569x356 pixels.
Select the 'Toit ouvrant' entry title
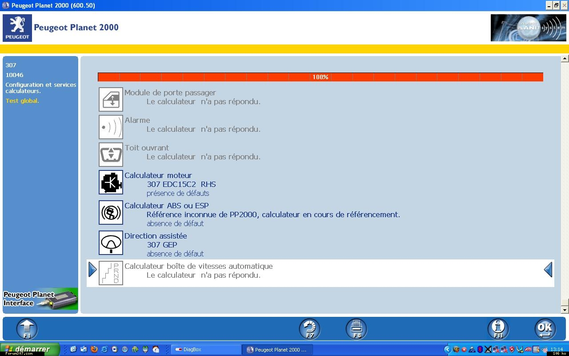coord(147,148)
